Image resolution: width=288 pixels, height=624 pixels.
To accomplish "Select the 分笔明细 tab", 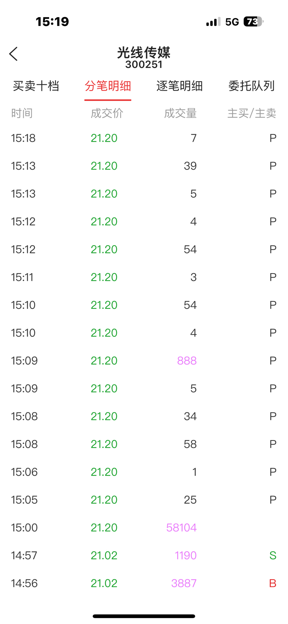I will 108,86.
